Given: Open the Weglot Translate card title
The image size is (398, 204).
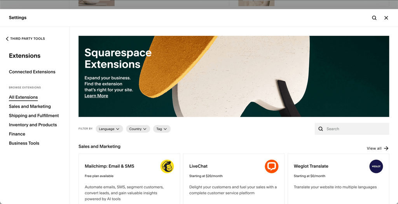Looking at the screenshot, I should (311, 166).
